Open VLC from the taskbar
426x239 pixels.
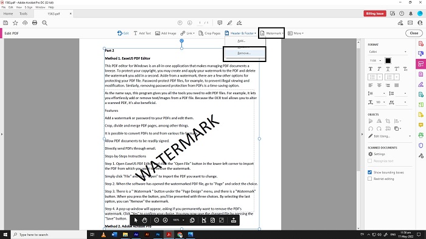(103, 234)
